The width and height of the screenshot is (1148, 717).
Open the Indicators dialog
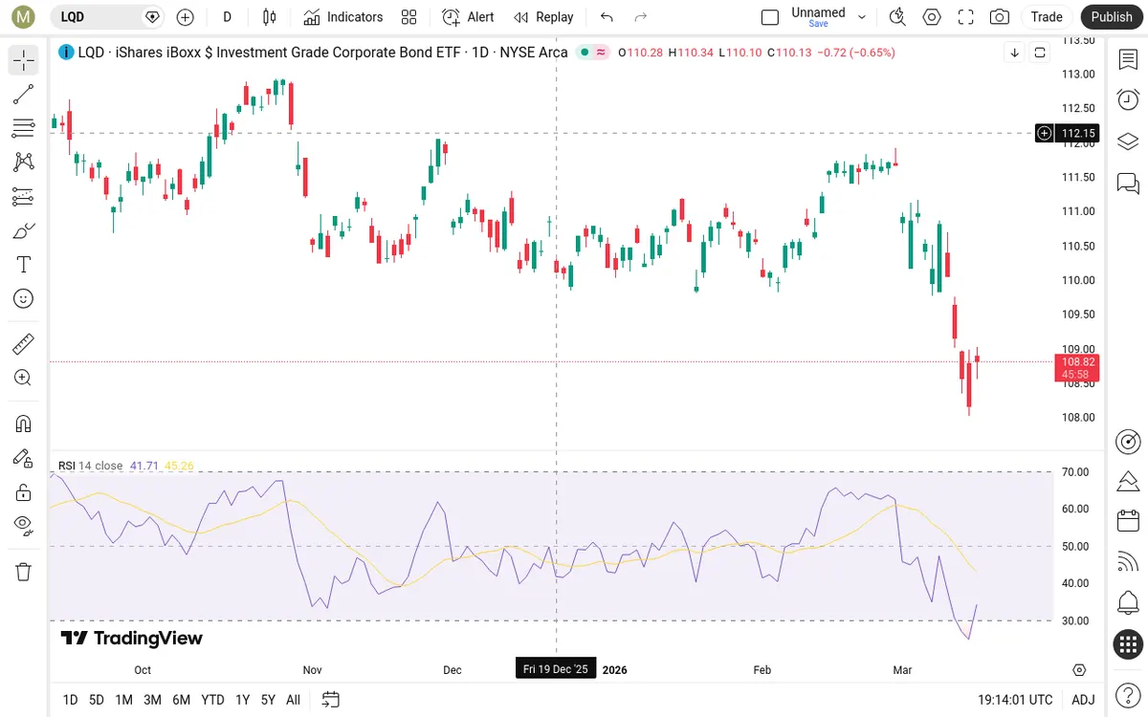342,17
